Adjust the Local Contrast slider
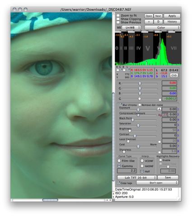The height and width of the screenshot is (216, 192). tap(128, 141)
